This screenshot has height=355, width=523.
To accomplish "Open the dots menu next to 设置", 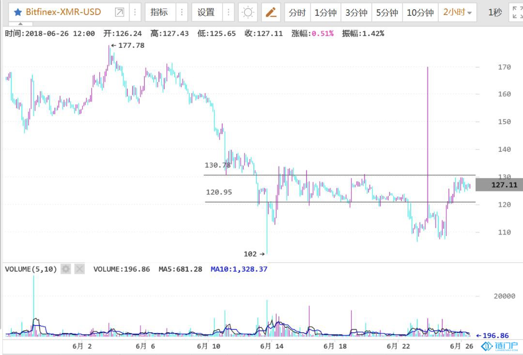I will point(228,12).
